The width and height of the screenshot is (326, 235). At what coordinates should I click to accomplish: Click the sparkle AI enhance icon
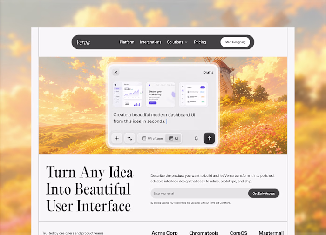pyautogui.click(x=130, y=138)
